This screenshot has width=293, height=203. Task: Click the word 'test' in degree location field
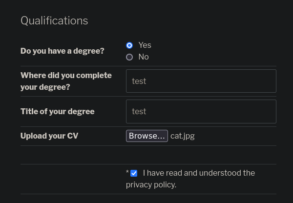tap(139, 81)
